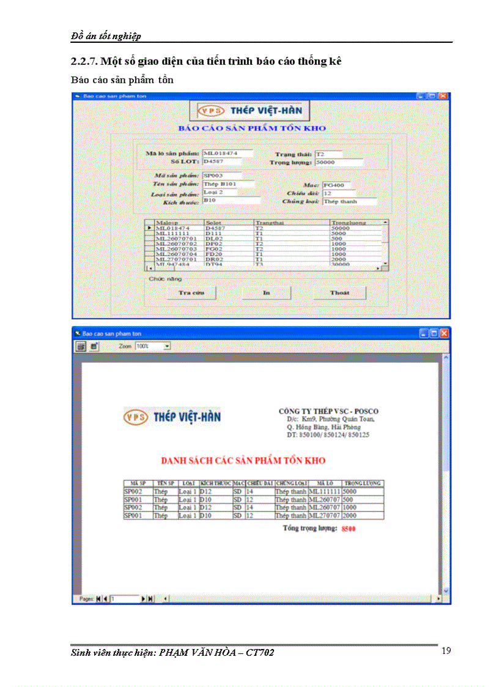
Task: Go to the previous report page
Action: (105, 598)
